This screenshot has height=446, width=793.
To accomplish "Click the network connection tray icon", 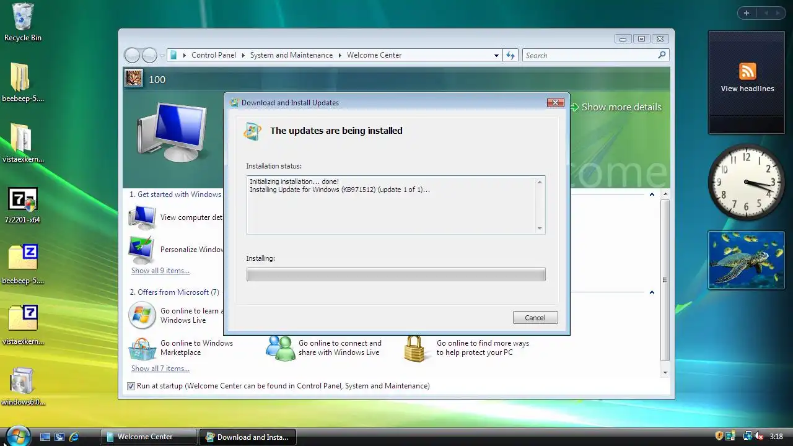I will pos(747,436).
